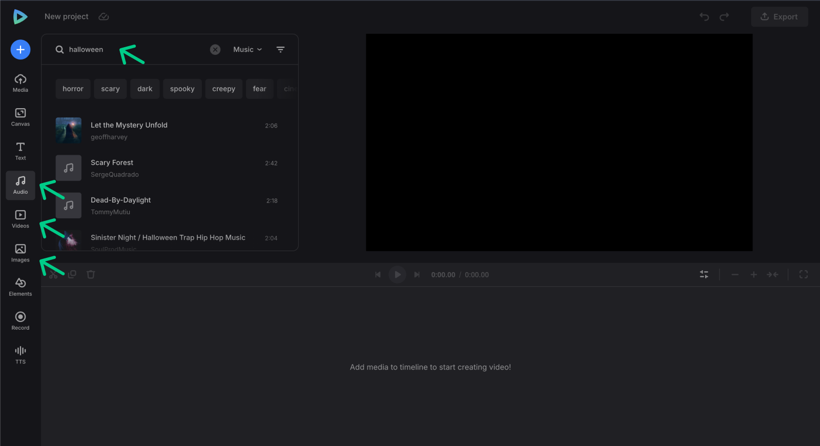Screen dimensions: 820x446
Task: Click the Undo arrow
Action: point(704,17)
